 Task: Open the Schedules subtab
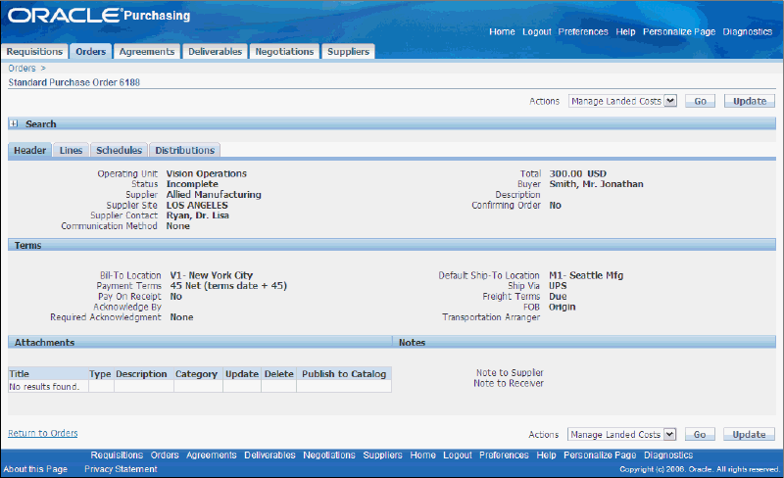[119, 151]
